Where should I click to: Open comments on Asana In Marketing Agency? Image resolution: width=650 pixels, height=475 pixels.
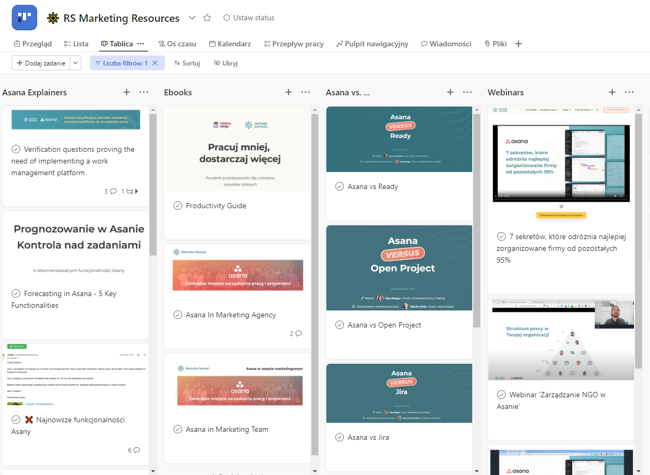coord(296,334)
